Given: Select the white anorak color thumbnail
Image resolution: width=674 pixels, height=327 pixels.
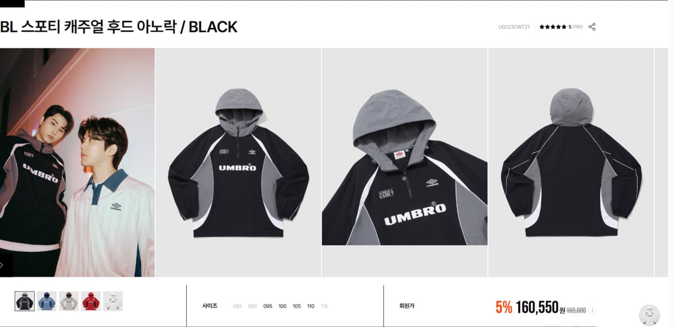Looking at the screenshot, I should (113, 301).
